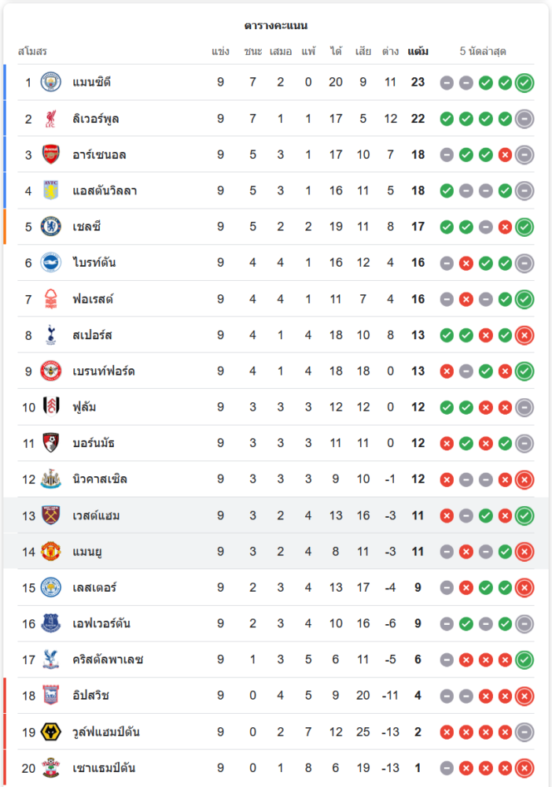Click the 5 นัดล่าสุด column header
552x787 pixels.
[x=483, y=51]
